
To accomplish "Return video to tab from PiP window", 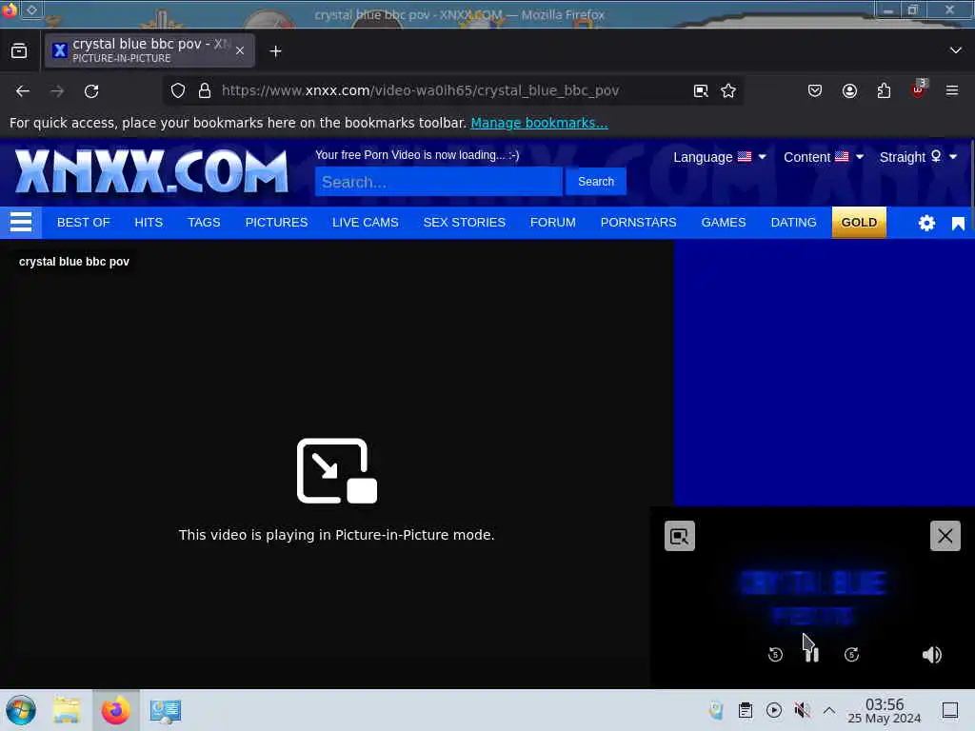I will coord(680,536).
